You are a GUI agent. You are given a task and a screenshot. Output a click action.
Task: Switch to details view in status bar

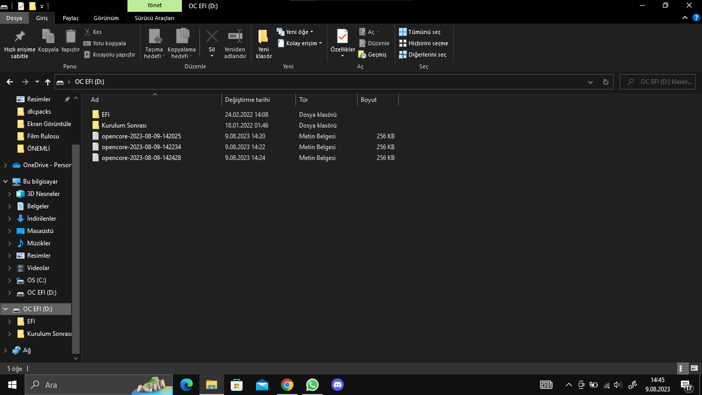point(683,368)
